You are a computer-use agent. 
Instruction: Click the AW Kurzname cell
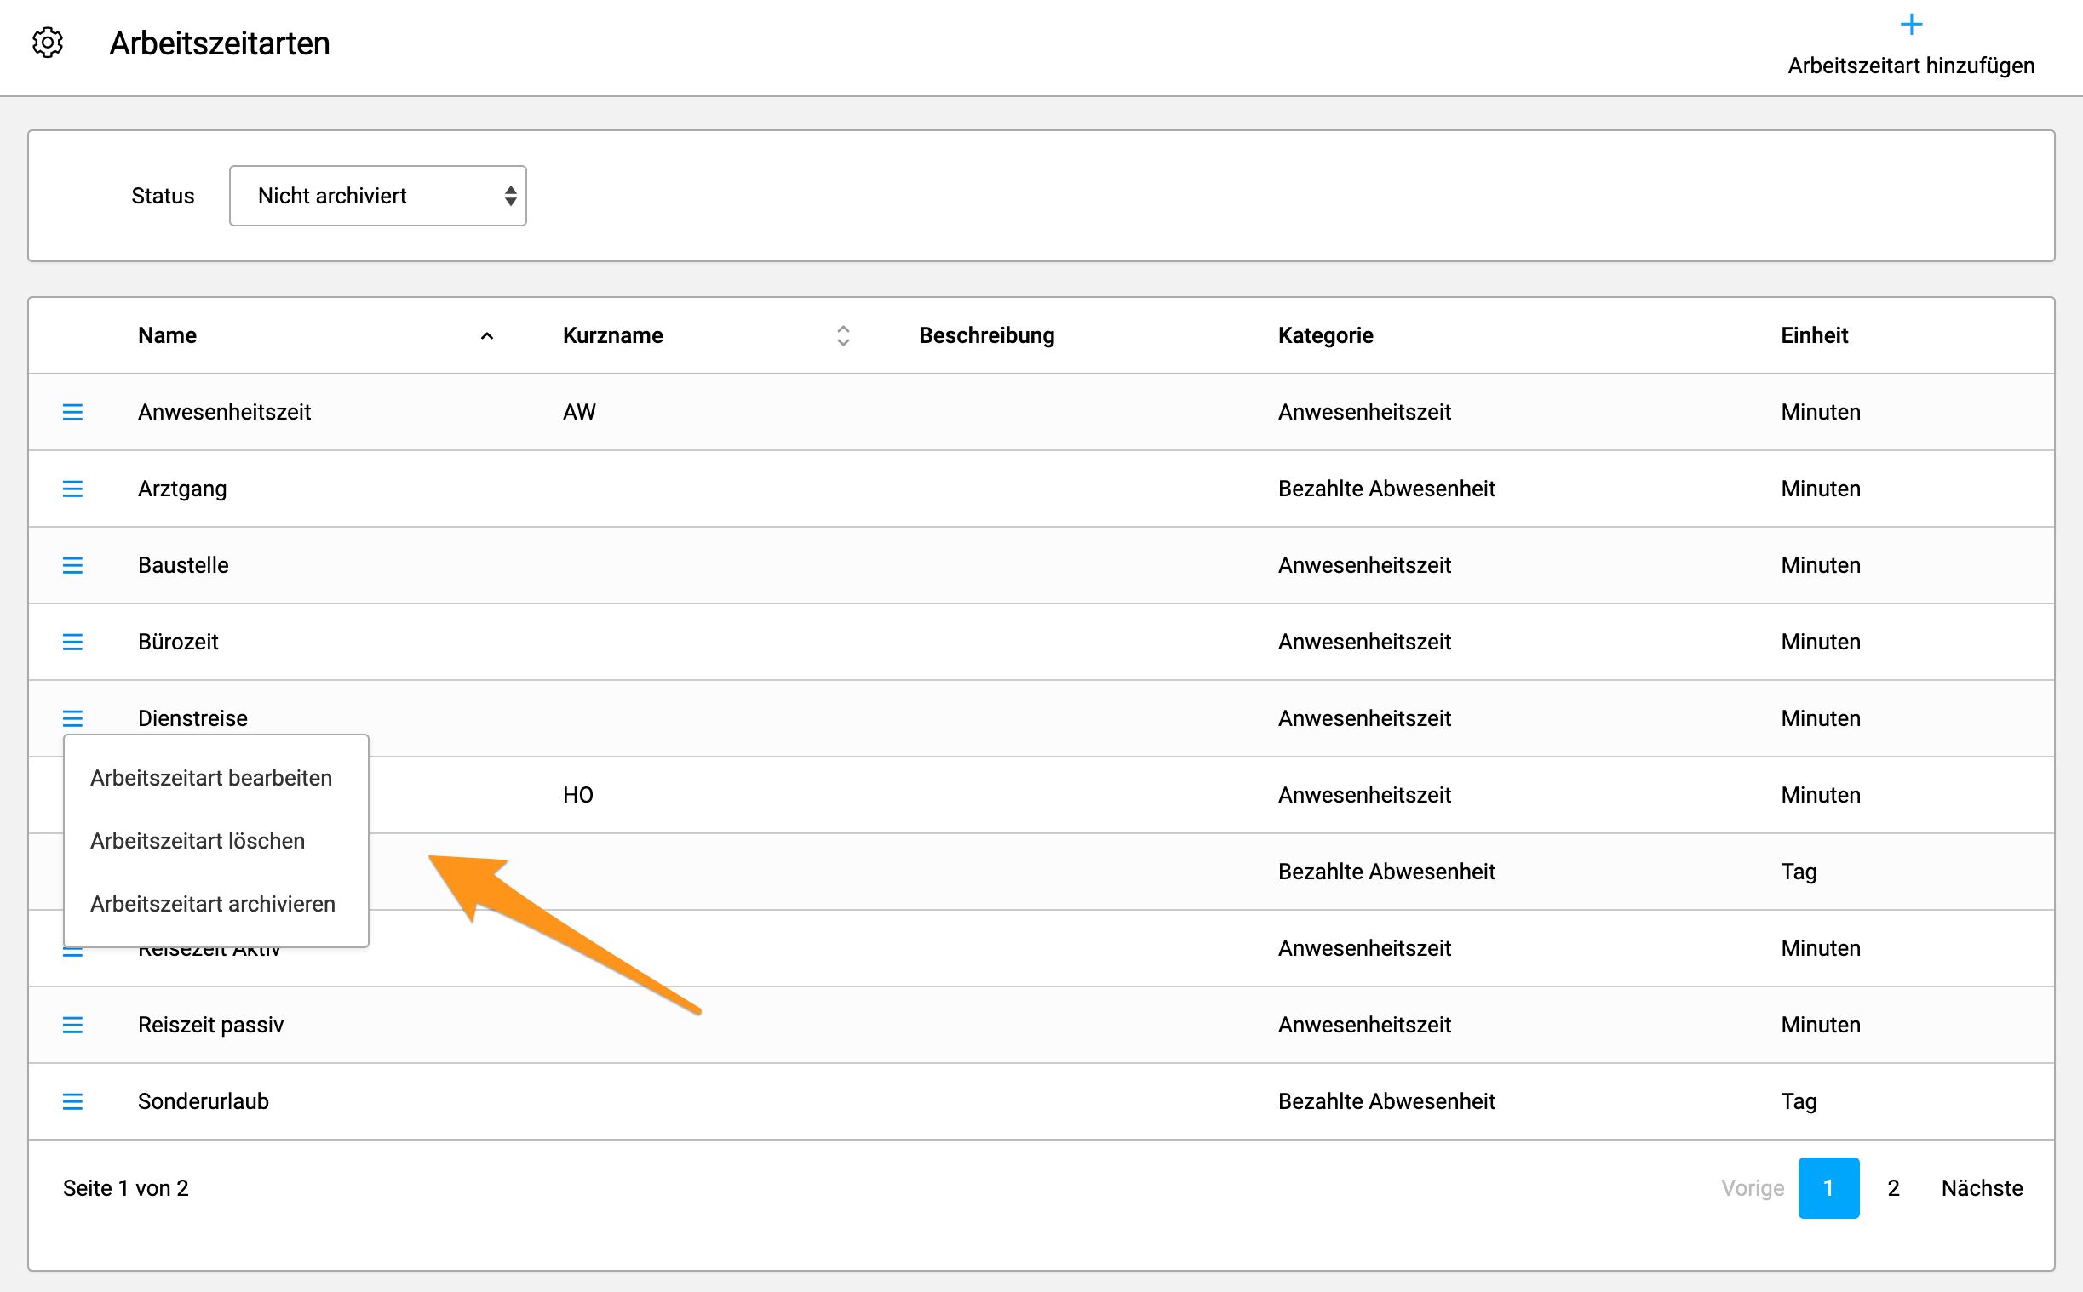pos(579,412)
